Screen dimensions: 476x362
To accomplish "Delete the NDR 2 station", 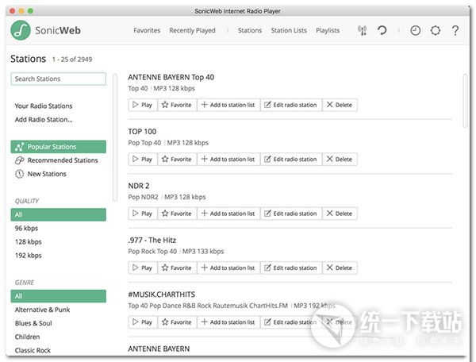I will click(x=340, y=214).
